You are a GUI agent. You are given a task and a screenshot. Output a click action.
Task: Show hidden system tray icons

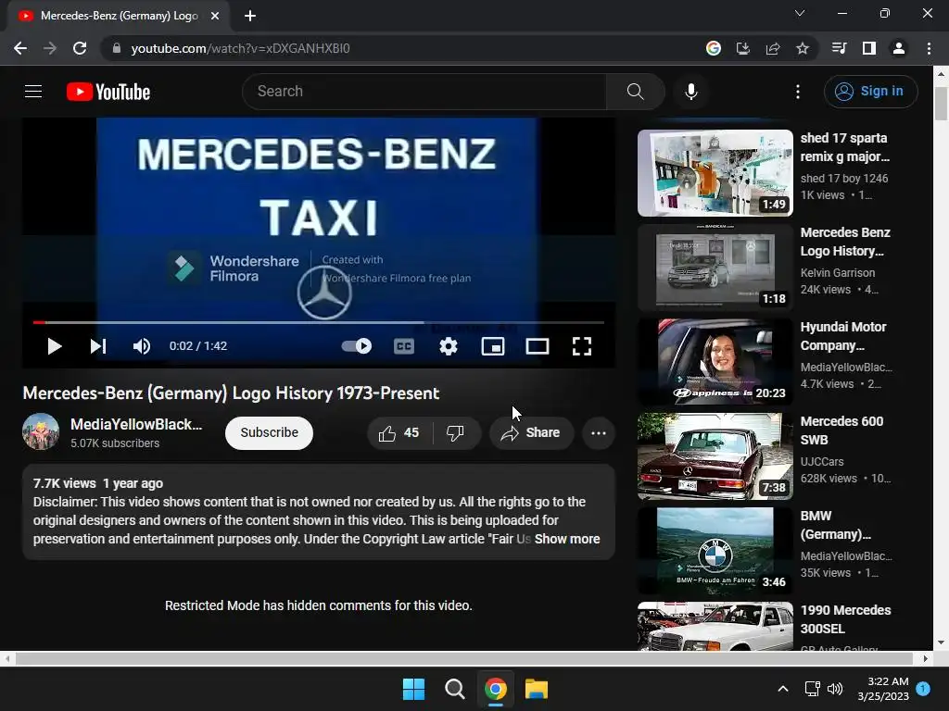coord(782,689)
